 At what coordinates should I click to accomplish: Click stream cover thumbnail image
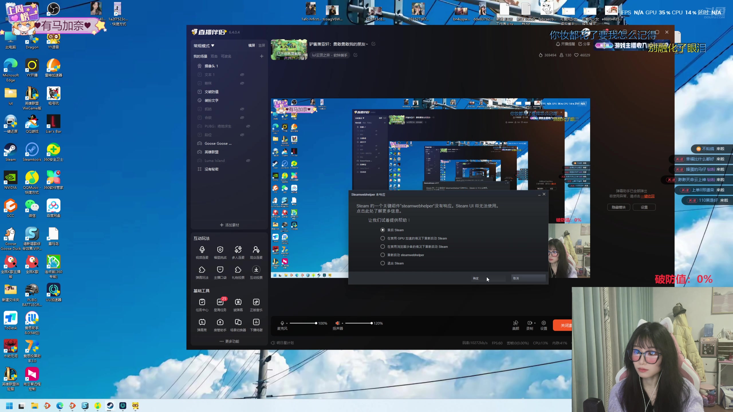click(289, 49)
